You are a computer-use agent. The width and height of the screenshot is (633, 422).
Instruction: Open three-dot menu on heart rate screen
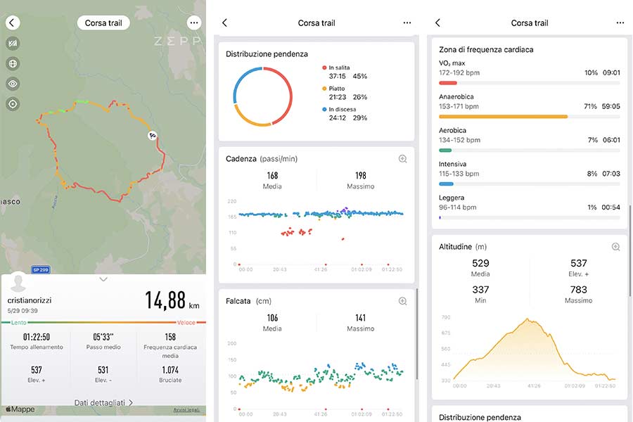tap(620, 23)
